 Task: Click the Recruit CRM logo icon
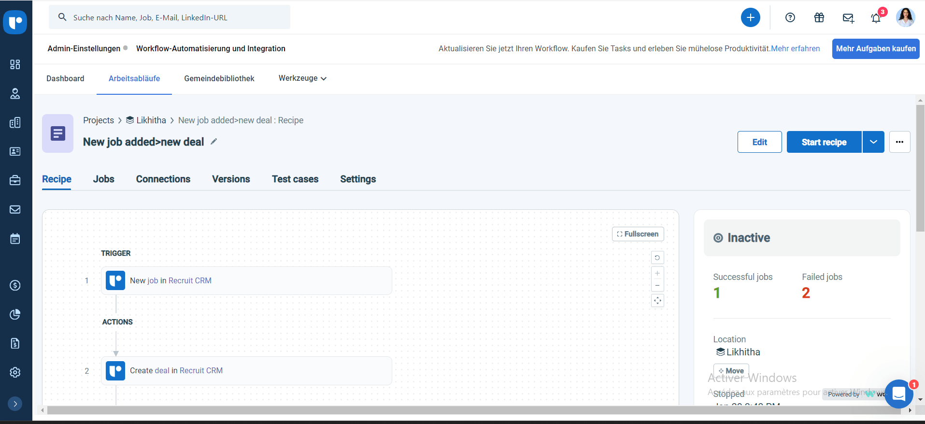15,22
